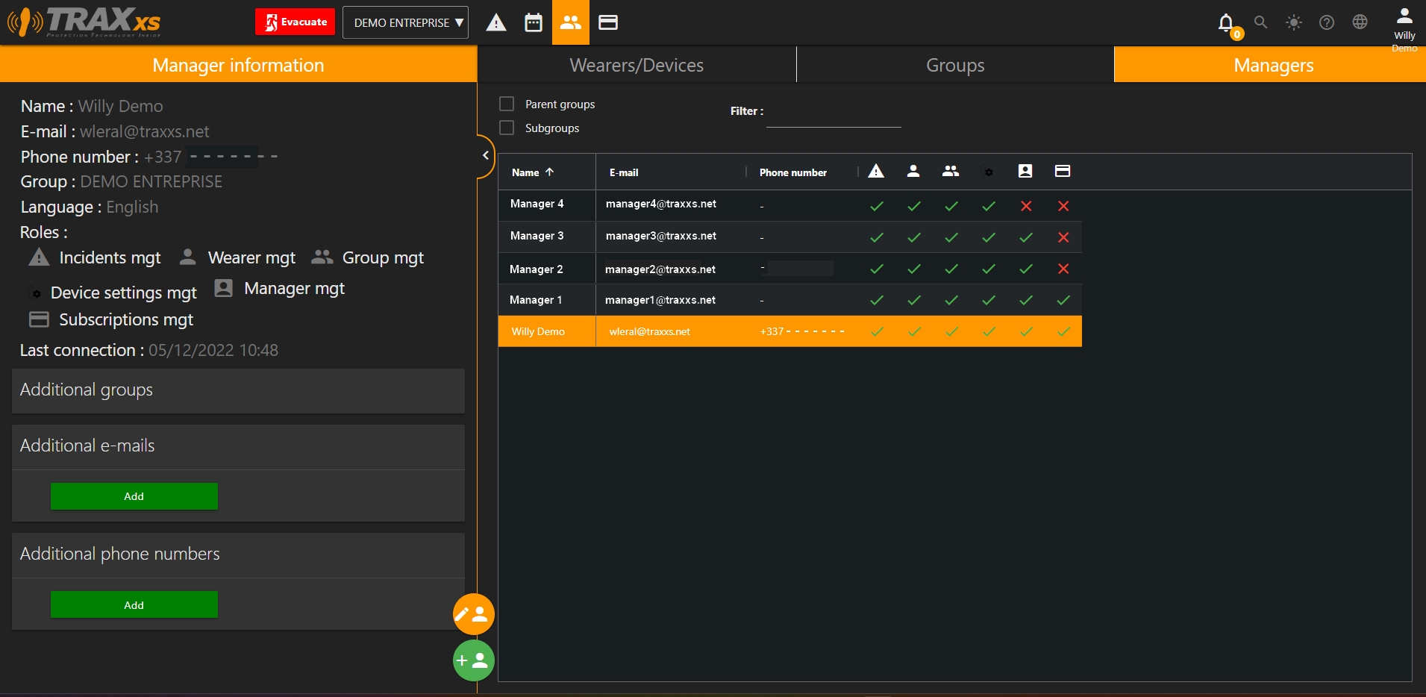Click the Device settings mgt label
This screenshot has height=697, width=1426.
point(123,293)
